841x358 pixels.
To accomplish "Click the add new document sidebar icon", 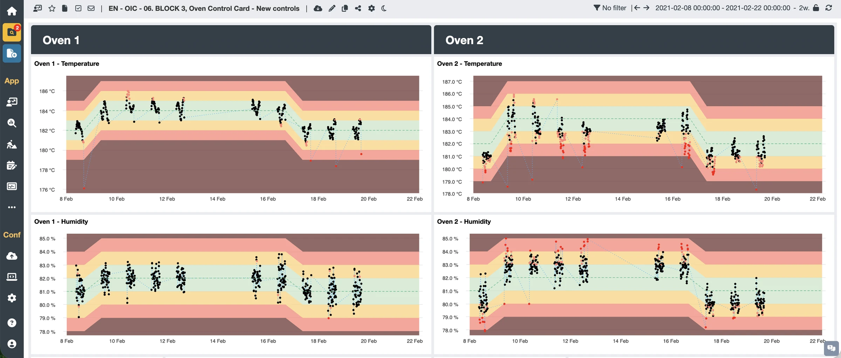I will pos(12,54).
